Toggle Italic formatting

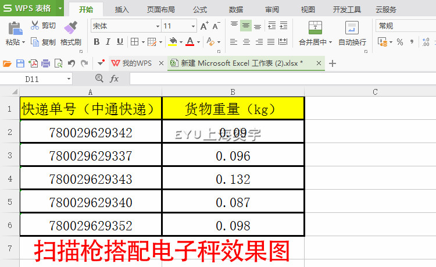[108, 42]
